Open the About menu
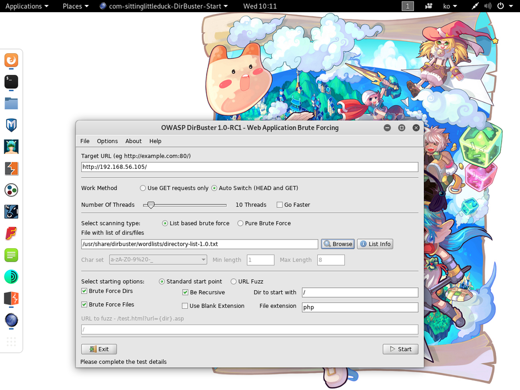520x390 pixels. (133, 141)
